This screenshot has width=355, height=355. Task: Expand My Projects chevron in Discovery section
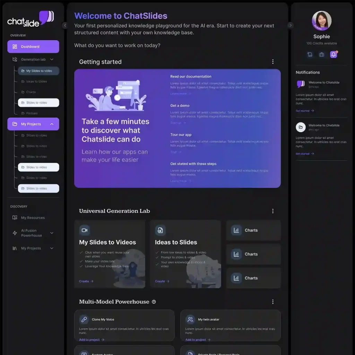(52, 248)
